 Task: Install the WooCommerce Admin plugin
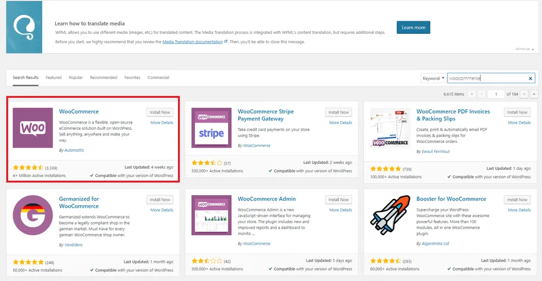[x=339, y=199]
